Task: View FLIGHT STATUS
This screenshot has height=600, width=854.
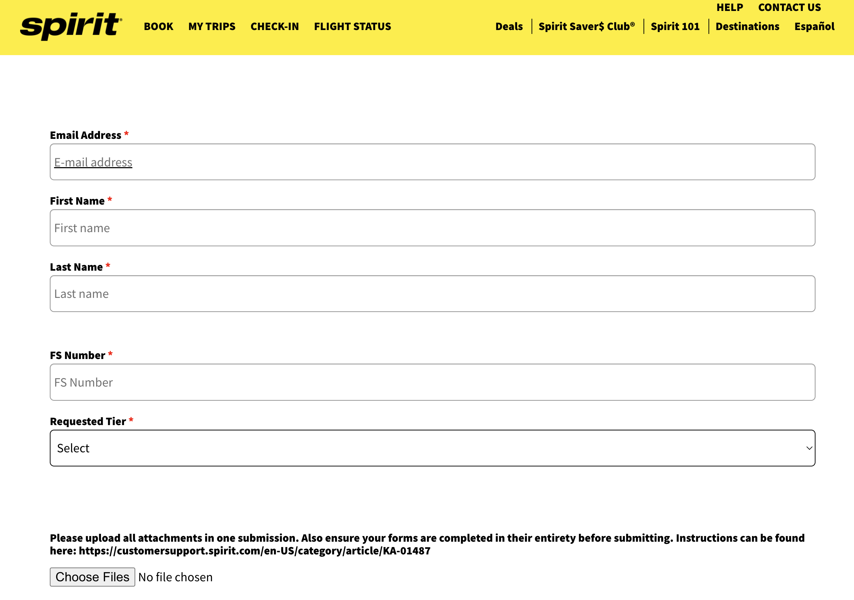Action: 352,27
